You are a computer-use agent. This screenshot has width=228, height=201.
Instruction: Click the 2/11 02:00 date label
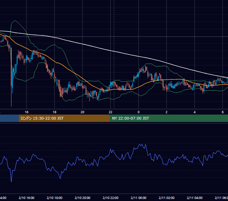(x=167, y=198)
